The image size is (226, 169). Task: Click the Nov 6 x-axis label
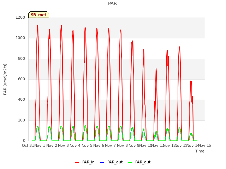click(x=99, y=145)
